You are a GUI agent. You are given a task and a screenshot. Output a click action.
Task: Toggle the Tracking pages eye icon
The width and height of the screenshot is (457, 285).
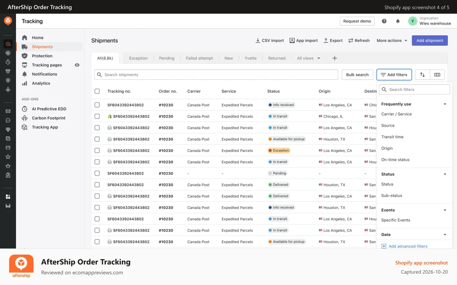click(77, 65)
